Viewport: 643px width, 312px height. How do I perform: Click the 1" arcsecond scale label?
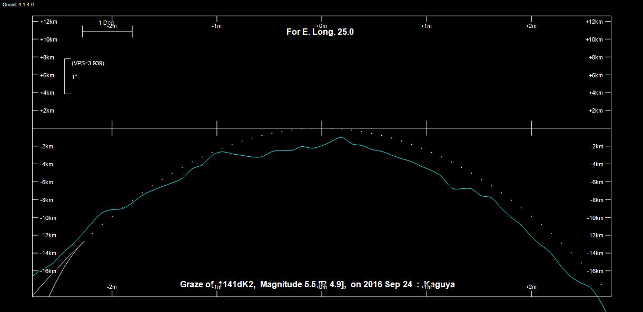(74, 77)
